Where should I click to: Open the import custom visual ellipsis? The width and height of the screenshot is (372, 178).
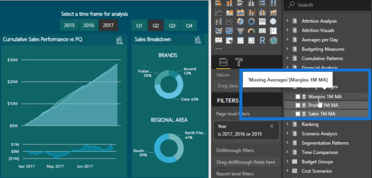218,48
